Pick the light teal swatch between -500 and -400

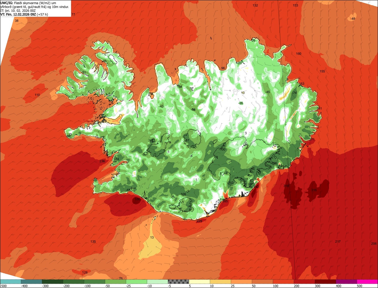pos(10,282)
